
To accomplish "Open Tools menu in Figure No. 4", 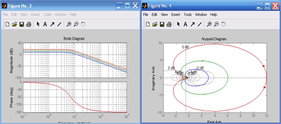I will tap(188, 15).
